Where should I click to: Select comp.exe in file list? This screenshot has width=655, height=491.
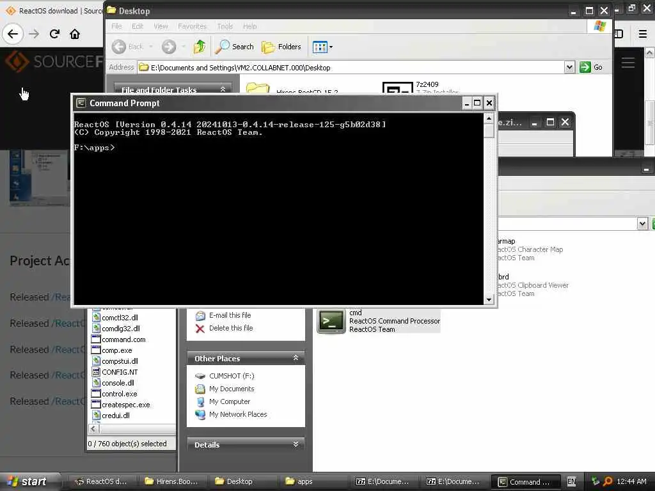112,350
